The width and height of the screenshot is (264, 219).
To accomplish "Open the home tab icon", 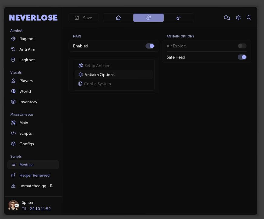I will coord(118,18).
